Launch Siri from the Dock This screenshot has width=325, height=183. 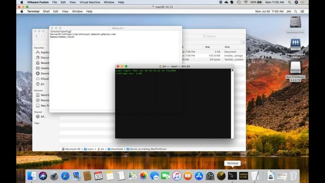click(x=43, y=176)
